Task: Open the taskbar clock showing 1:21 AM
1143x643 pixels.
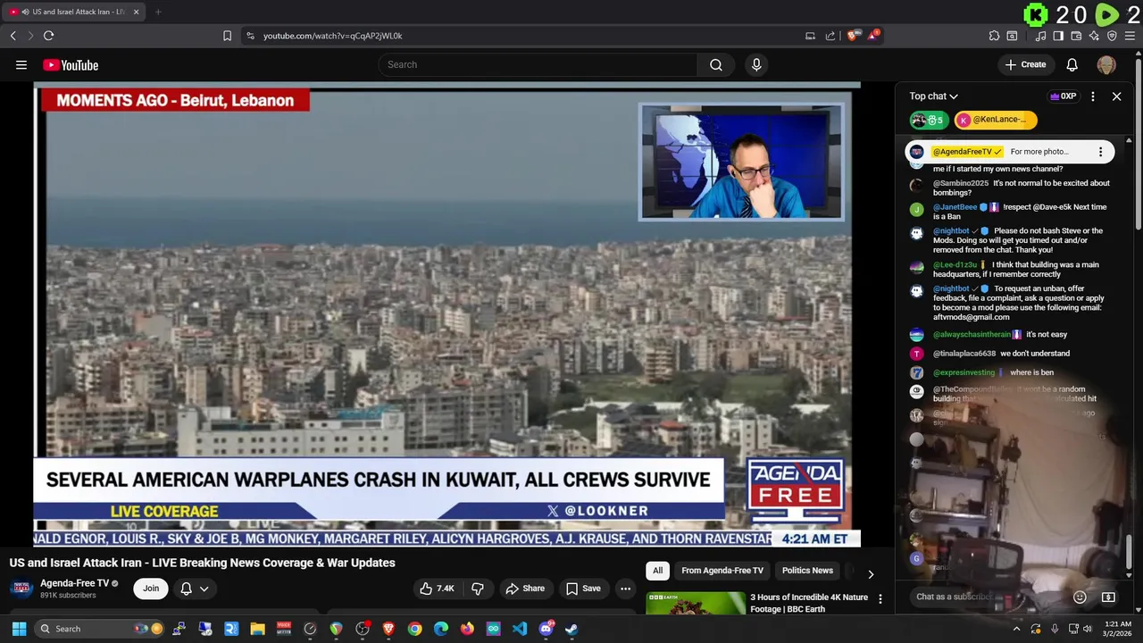Action: [1117, 629]
